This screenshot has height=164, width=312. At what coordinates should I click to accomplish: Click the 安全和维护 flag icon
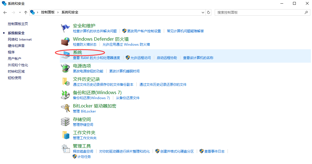(x=65, y=28)
